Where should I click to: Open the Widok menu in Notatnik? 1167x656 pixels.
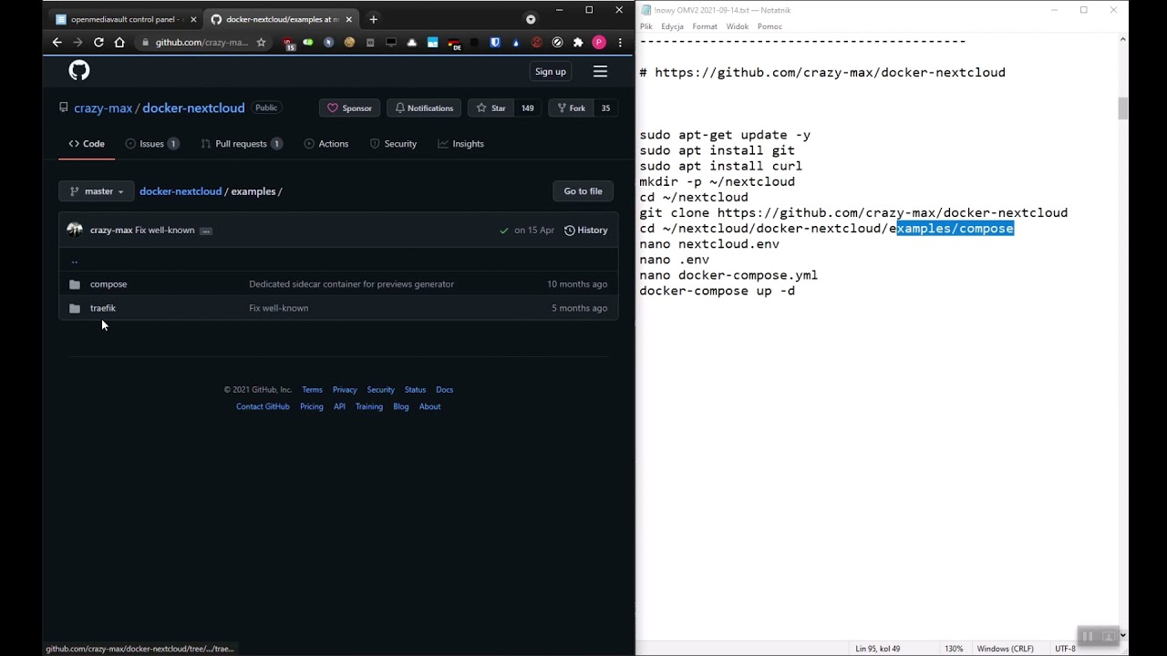coord(738,26)
